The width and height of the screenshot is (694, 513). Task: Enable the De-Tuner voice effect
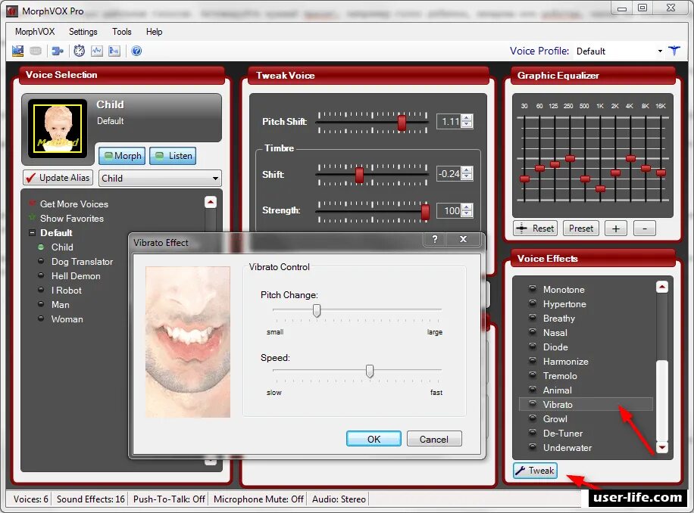tap(533, 433)
